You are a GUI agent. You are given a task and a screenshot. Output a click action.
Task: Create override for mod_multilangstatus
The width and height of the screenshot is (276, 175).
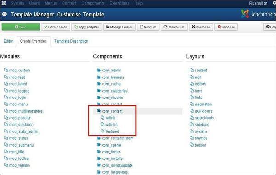26,111
